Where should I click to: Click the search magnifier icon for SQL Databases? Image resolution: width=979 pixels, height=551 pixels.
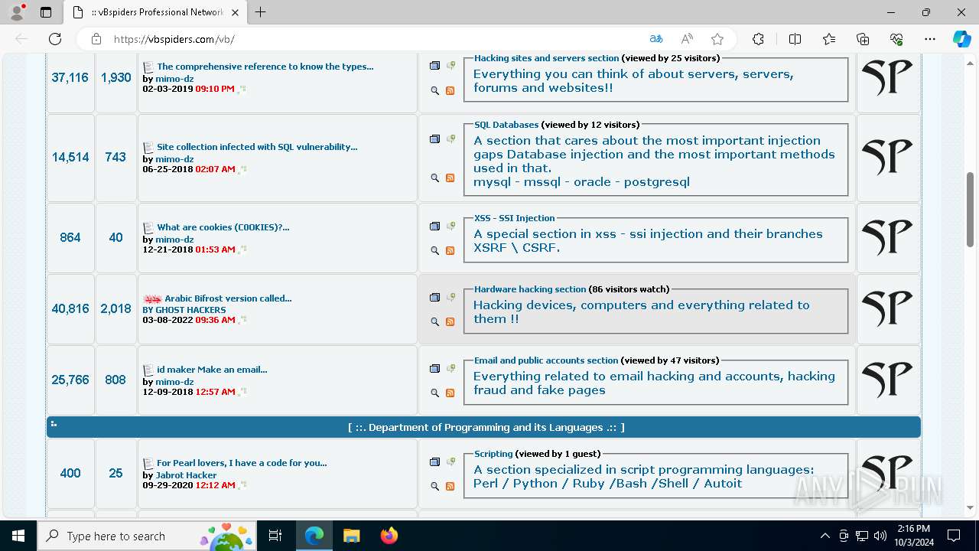click(x=435, y=178)
